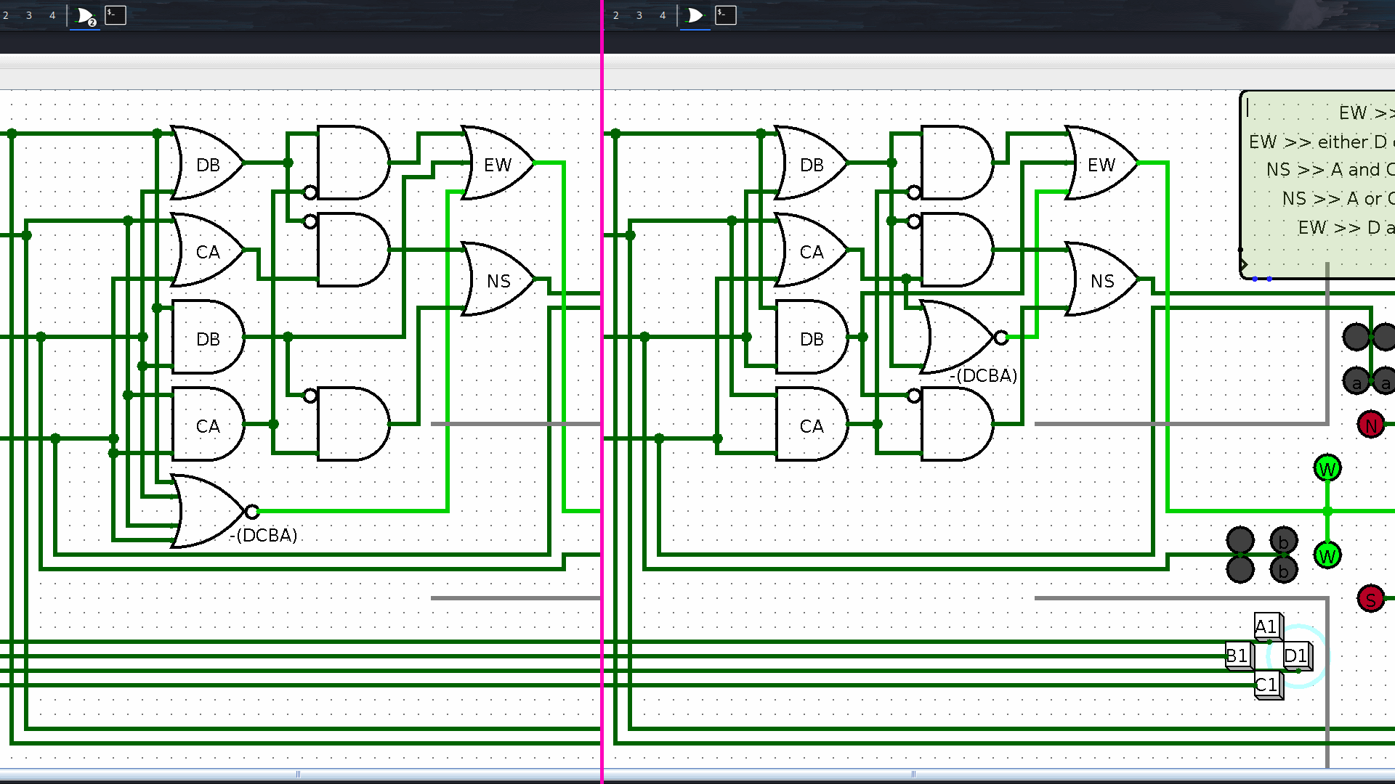Select top unlabeled AND gate in left window
This screenshot has width=1395, height=784.
click(353, 163)
